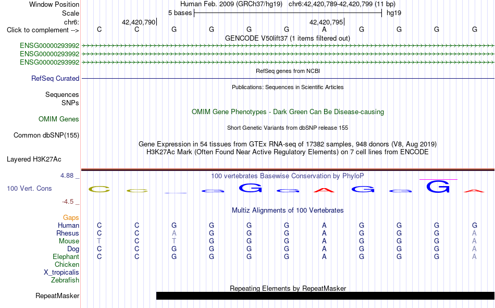Click the GTEx Gene Expression track title

click(x=288, y=144)
